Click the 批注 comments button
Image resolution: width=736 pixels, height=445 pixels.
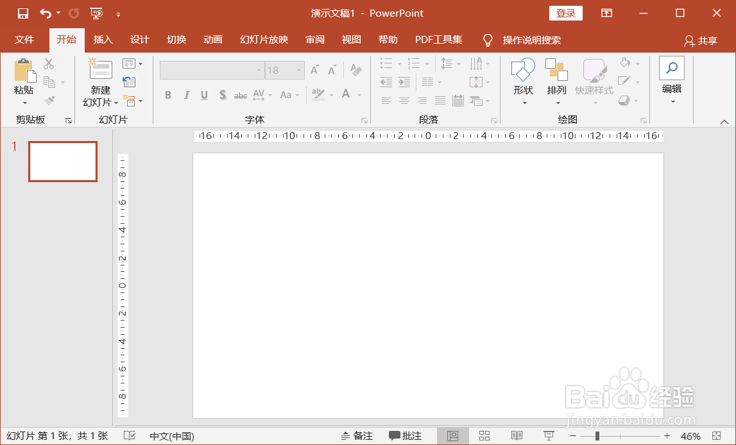point(405,436)
